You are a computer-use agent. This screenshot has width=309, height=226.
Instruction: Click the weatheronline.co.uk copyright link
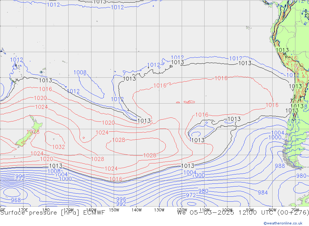283,223
